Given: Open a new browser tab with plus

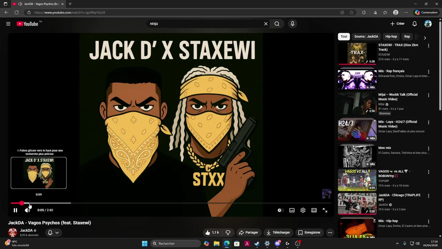Looking at the screenshot, I should tap(70, 4).
